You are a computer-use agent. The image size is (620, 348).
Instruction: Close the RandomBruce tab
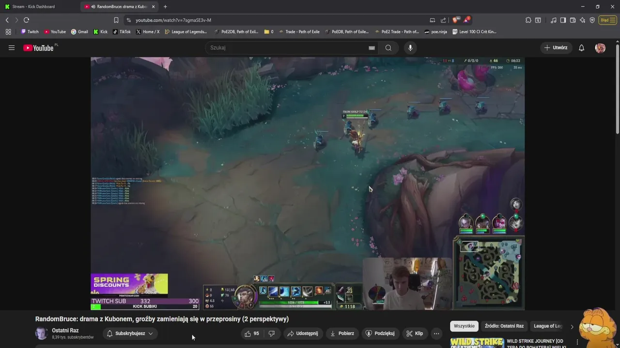coord(153,7)
